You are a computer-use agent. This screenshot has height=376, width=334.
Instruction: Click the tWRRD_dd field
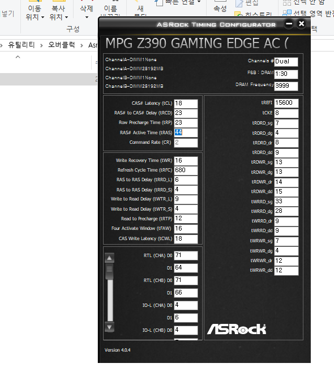click(x=286, y=231)
